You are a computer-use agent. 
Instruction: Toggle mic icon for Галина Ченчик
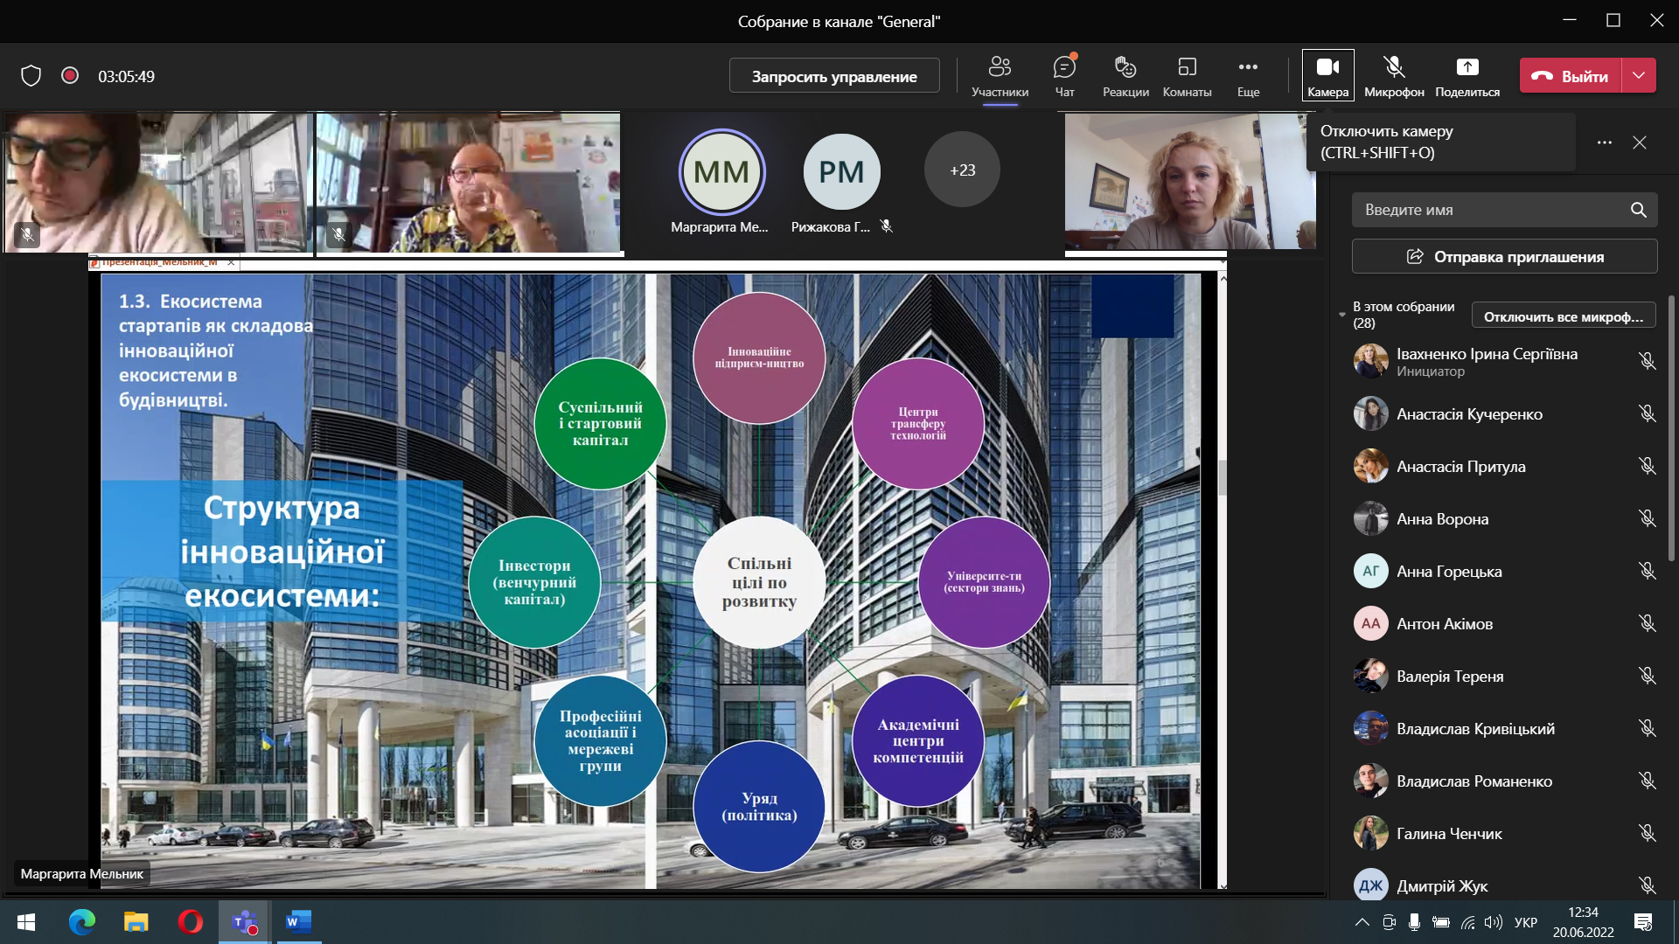(1648, 834)
